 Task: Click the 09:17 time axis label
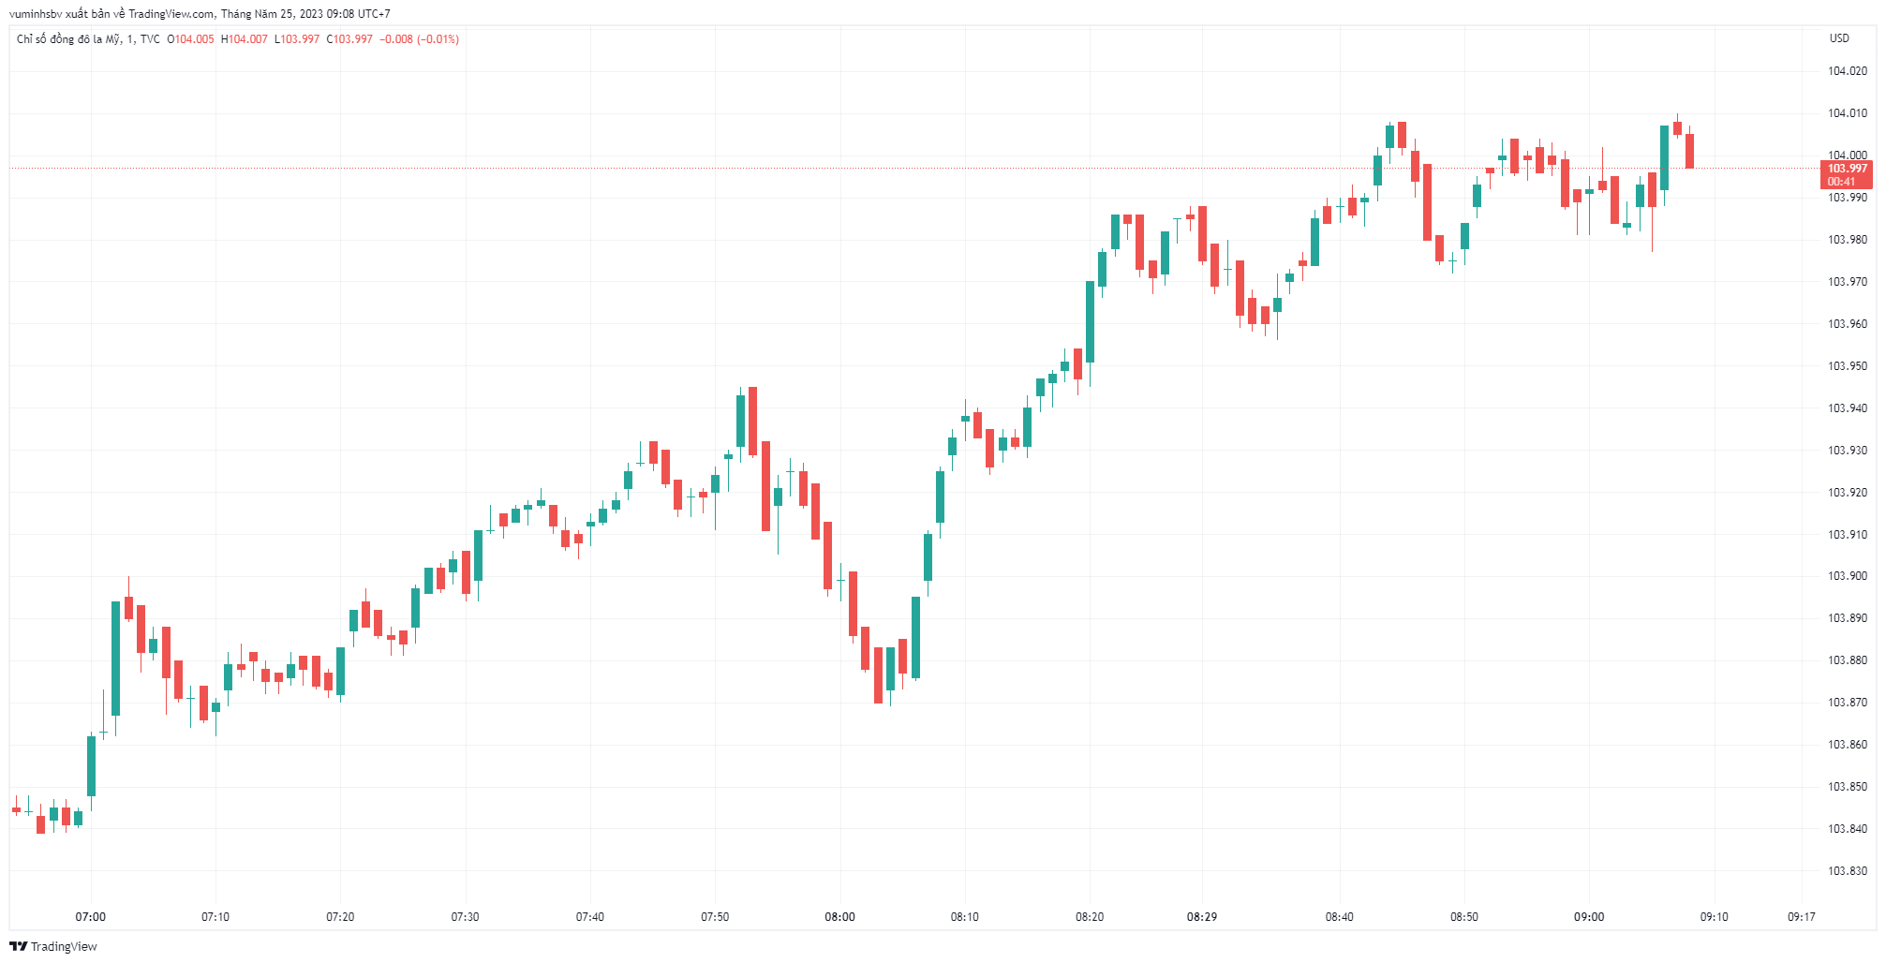coord(1801,916)
